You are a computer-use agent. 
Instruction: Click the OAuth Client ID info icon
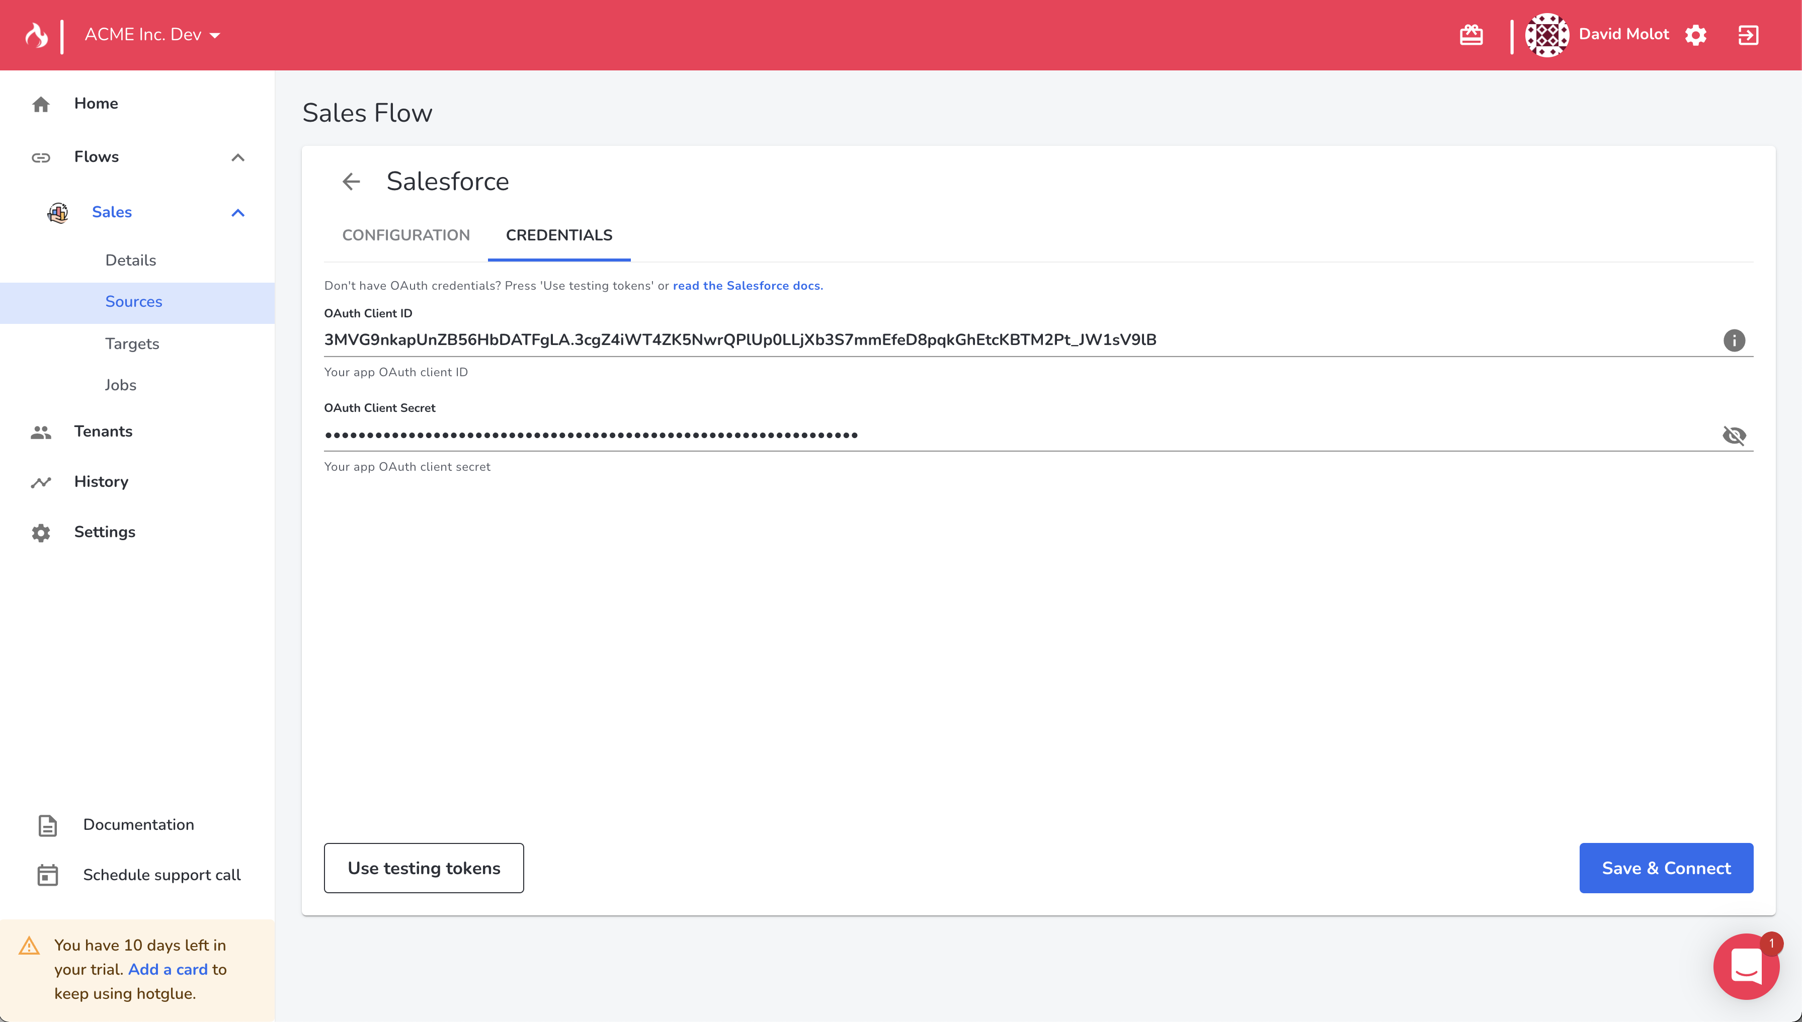coord(1734,340)
